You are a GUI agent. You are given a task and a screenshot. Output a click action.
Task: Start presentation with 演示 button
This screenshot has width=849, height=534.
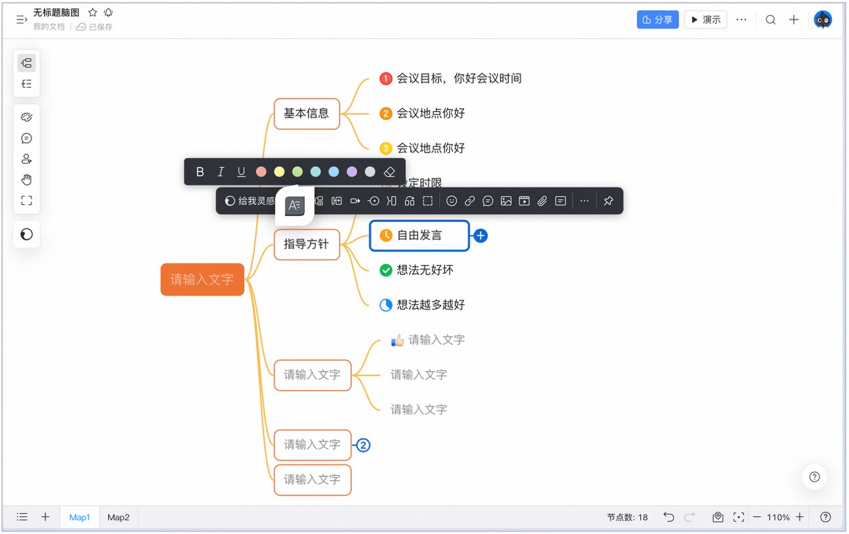click(x=705, y=20)
